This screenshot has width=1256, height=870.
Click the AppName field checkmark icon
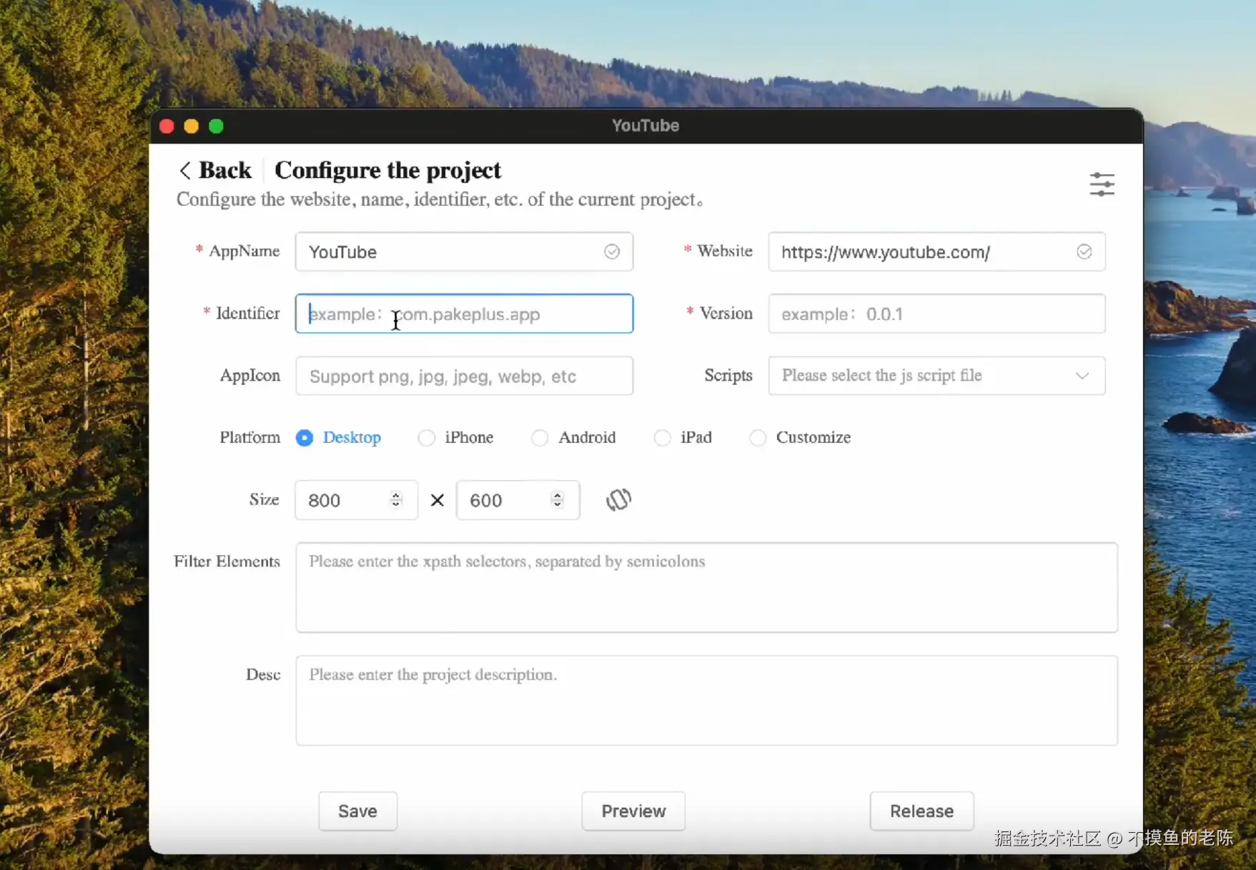tap(612, 251)
